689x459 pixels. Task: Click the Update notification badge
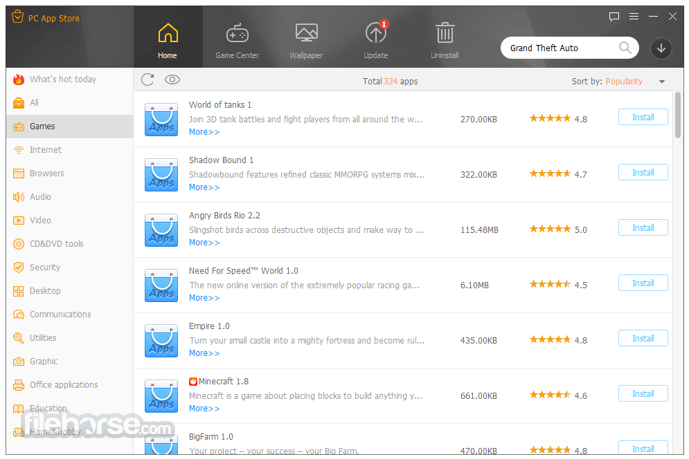(x=384, y=24)
